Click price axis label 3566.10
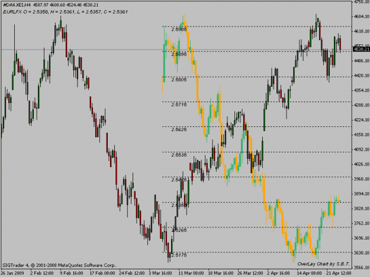 click(362, 268)
